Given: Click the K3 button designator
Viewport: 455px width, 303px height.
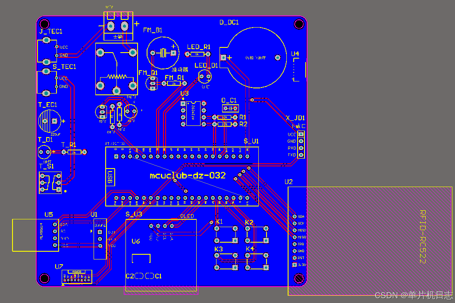Looking at the screenshot, I should click(x=219, y=250).
